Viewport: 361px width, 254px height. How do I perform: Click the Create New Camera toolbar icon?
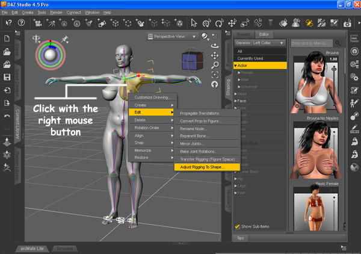click(x=37, y=23)
